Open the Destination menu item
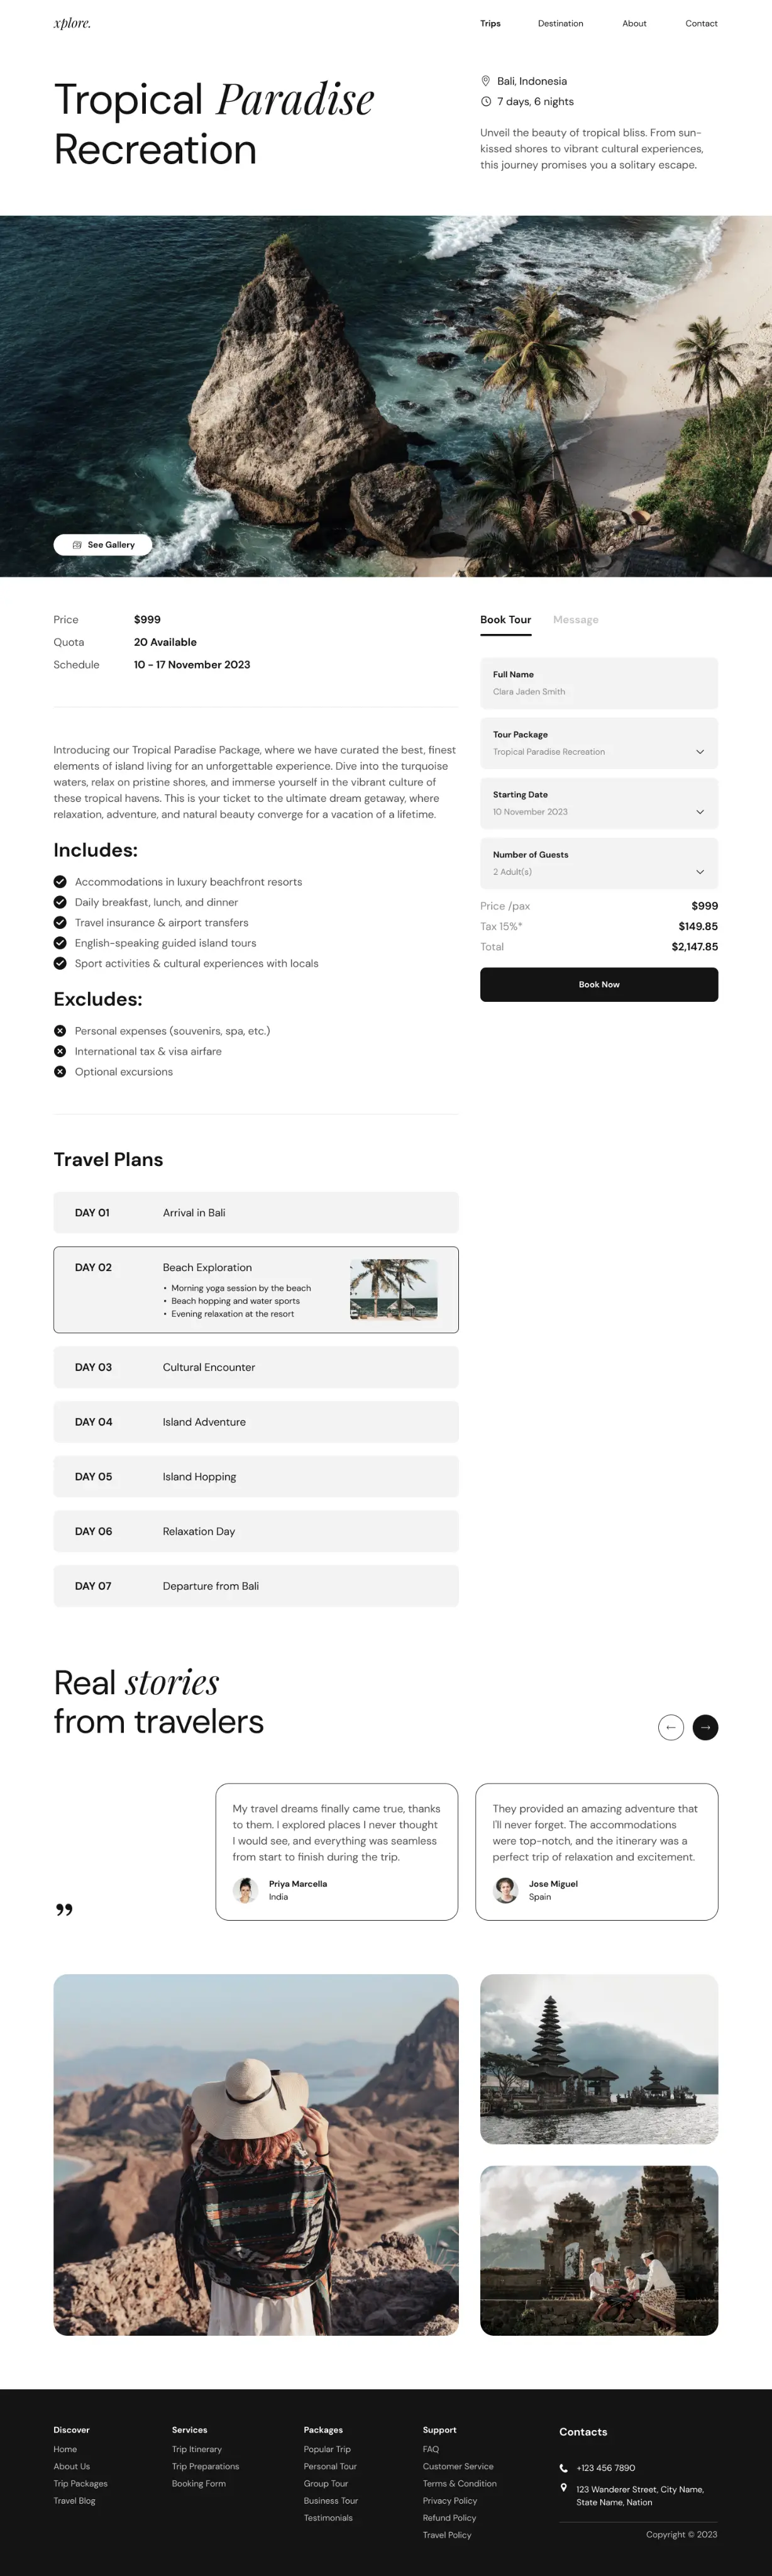772x2576 pixels. click(560, 24)
